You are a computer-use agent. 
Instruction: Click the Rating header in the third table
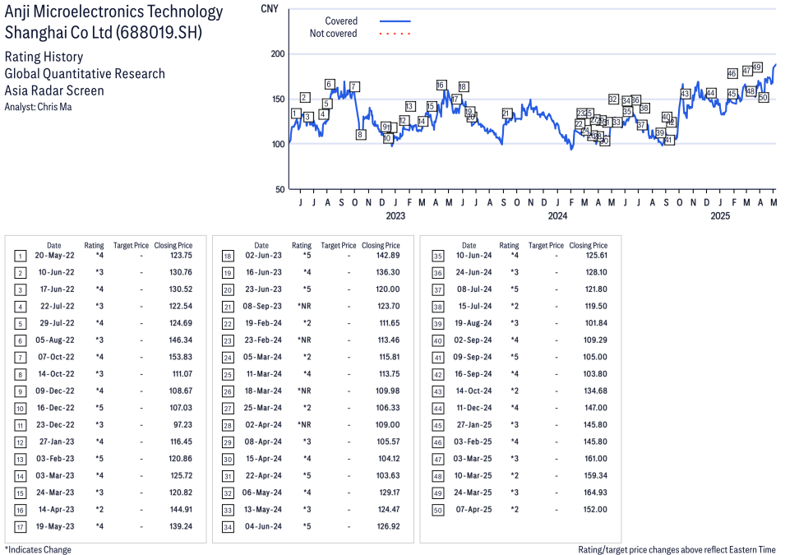click(509, 246)
